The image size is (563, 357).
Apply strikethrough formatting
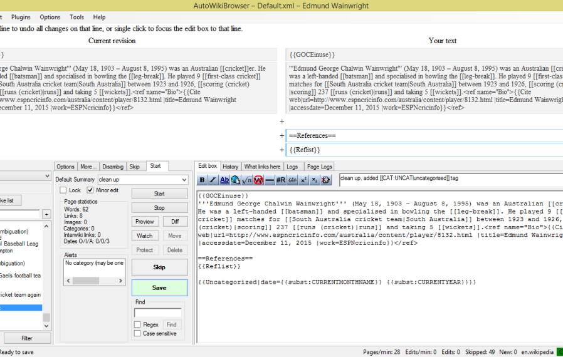[x=292, y=180]
